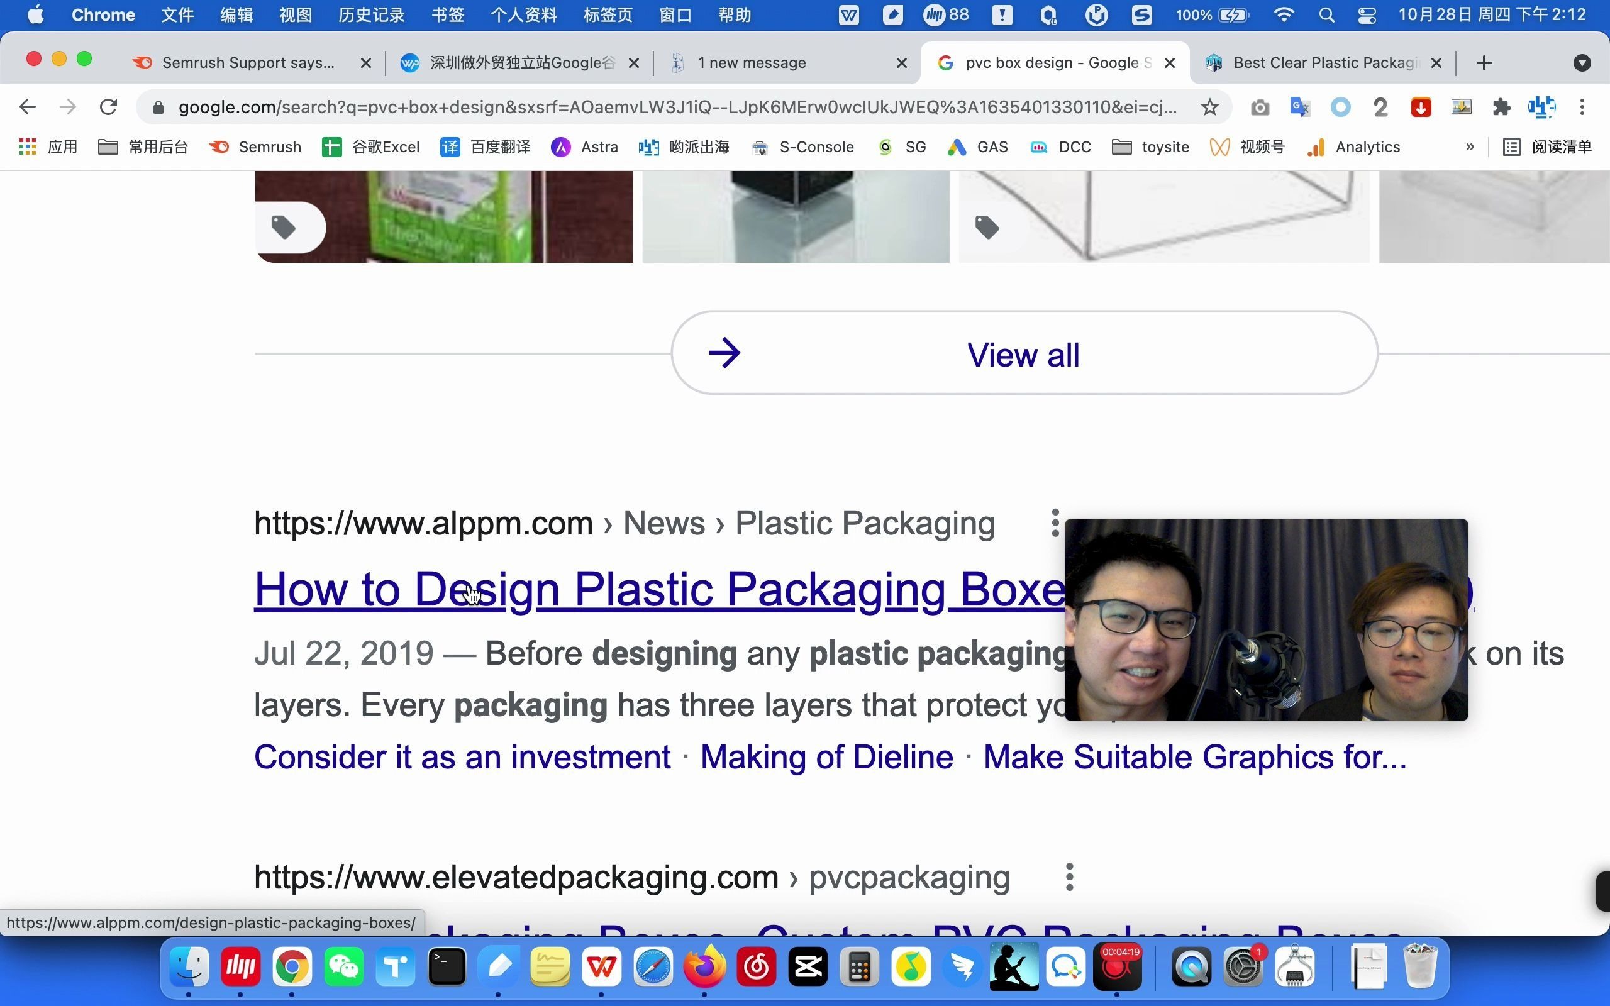Expand the toysite bookmark folder
Image resolution: width=1610 pixels, height=1006 pixels.
pos(1150,146)
